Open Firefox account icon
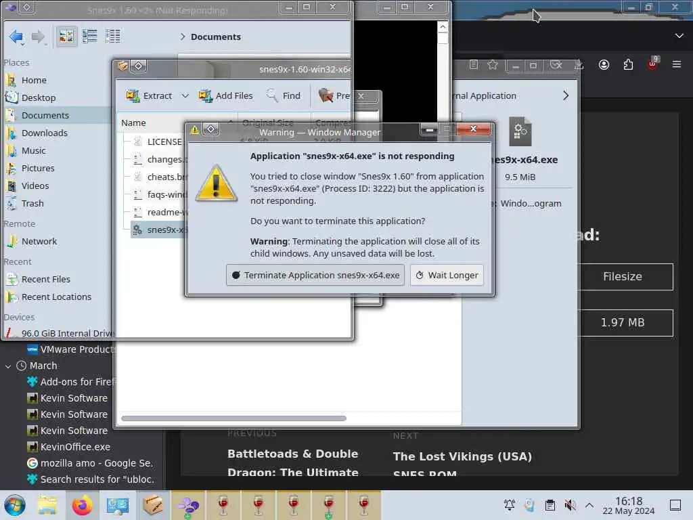This screenshot has height=520, width=693. (604, 64)
